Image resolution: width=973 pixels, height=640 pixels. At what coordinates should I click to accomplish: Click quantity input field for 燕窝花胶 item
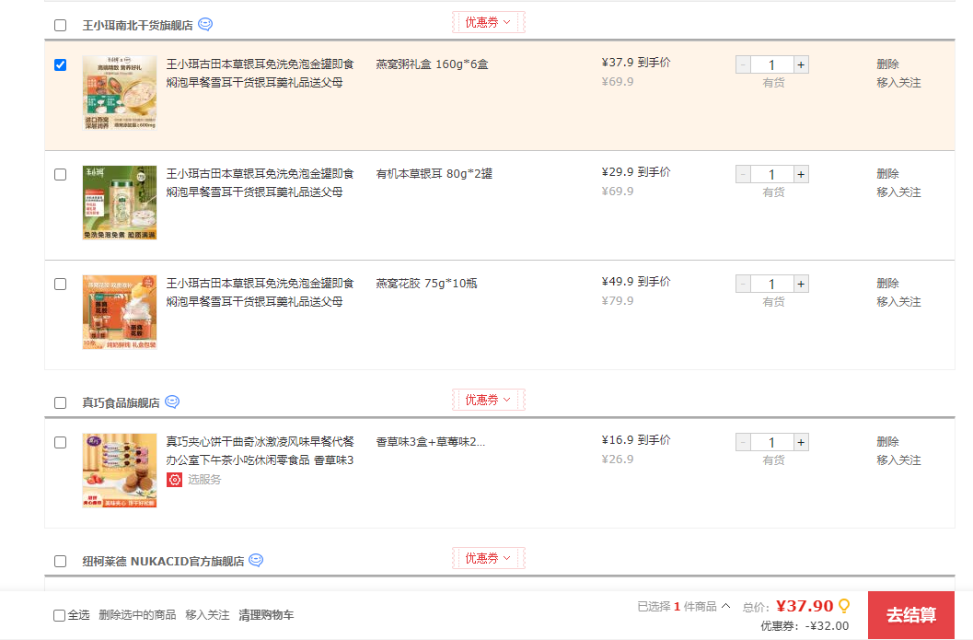click(x=771, y=284)
